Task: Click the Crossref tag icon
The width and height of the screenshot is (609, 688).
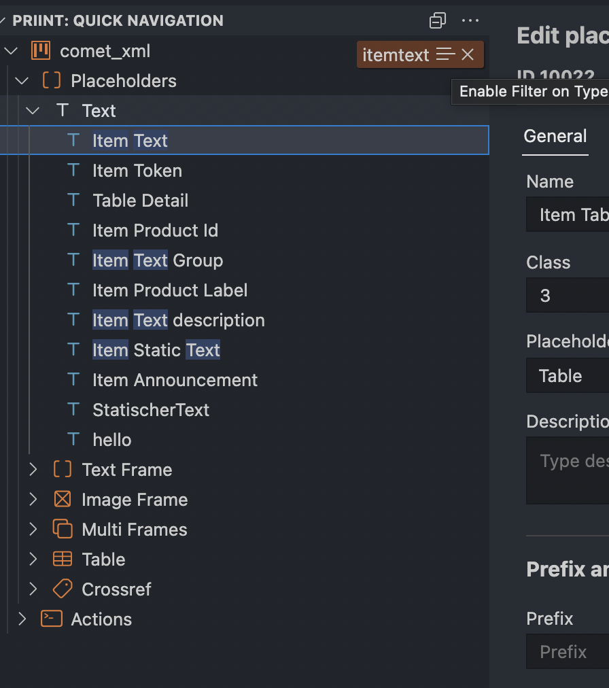Action: point(63,588)
